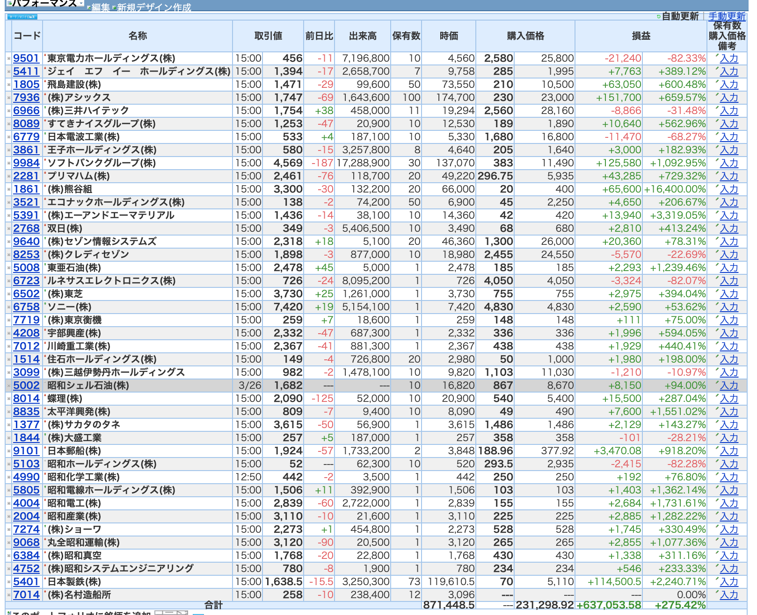The height and width of the screenshot is (615, 757).
Task: Click the 前日比 column header
Action: (x=319, y=36)
